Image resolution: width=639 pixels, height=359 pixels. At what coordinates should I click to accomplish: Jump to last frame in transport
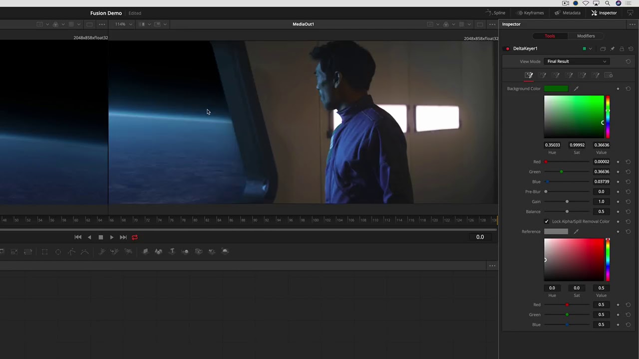123,237
